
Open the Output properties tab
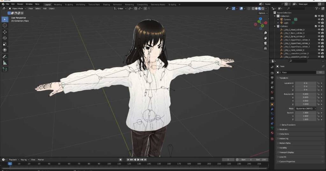[x=272, y=78]
